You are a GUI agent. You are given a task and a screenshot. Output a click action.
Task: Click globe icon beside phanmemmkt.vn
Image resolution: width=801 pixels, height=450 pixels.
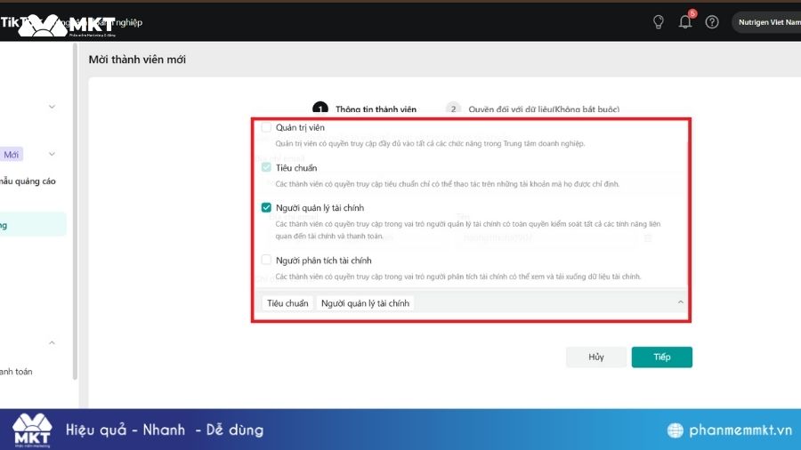tap(676, 430)
